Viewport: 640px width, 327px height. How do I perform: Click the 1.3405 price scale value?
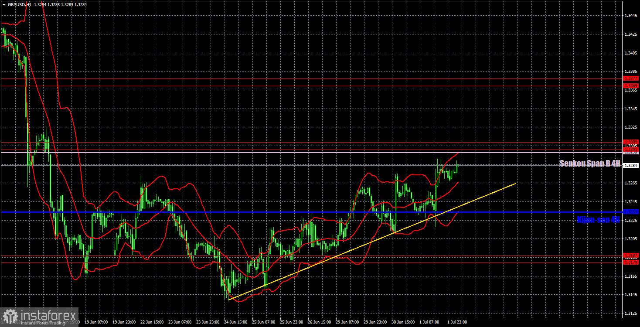click(630, 53)
